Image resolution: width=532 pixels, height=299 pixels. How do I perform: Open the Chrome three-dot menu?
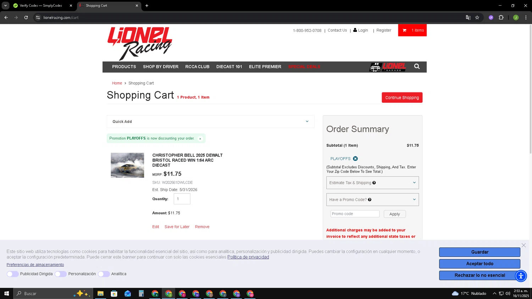click(x=526, y=17)
